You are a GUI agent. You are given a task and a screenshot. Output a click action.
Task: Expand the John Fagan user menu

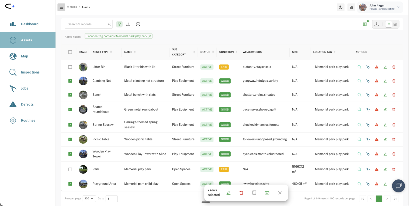(398, 7)
